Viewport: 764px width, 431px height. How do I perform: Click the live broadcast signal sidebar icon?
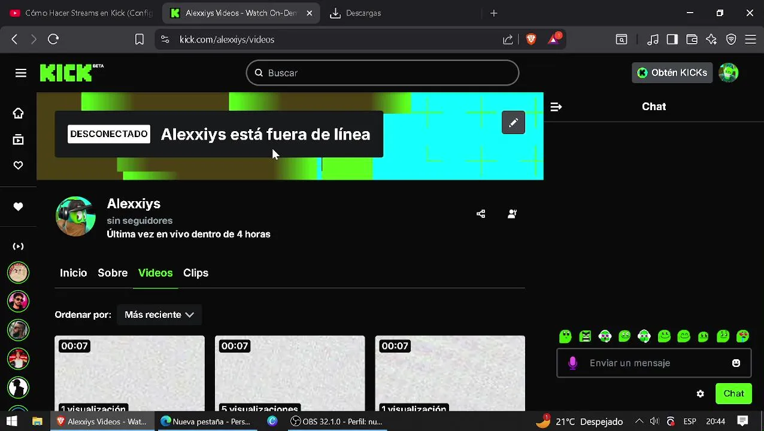[19, 246]
